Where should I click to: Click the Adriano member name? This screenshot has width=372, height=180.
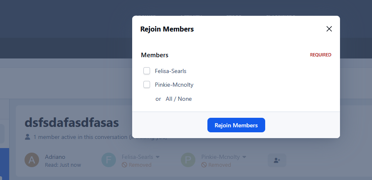click(x=55, y=157)
